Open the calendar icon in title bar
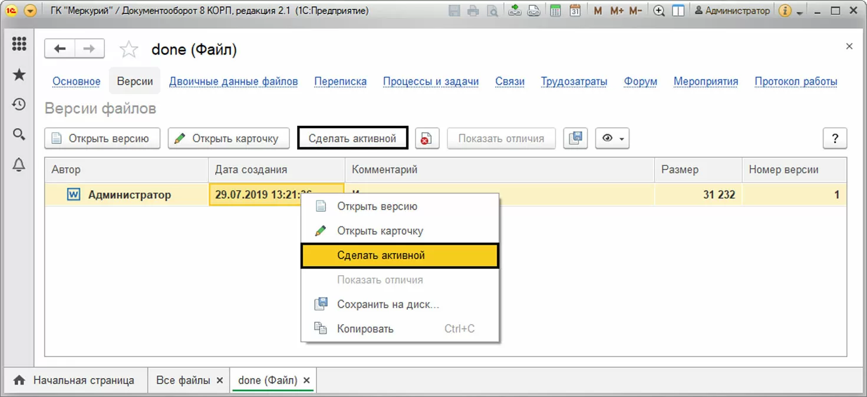Viewport: 867px width, 397px height. [575, 11]
